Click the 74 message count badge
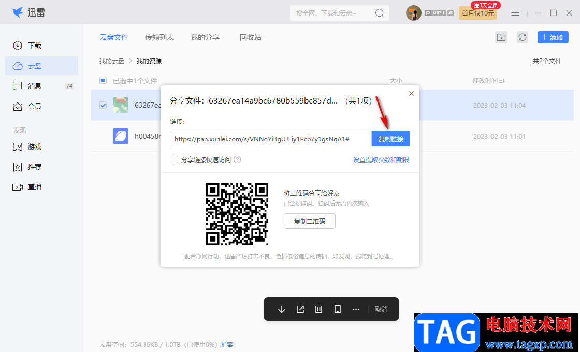Screen dimensions: 580x352 tap(69, 86)
